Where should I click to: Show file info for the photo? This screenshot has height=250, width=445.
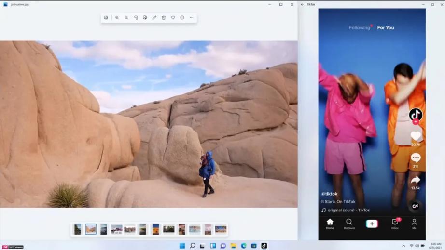pyautogui.click(x=182, y=18)
